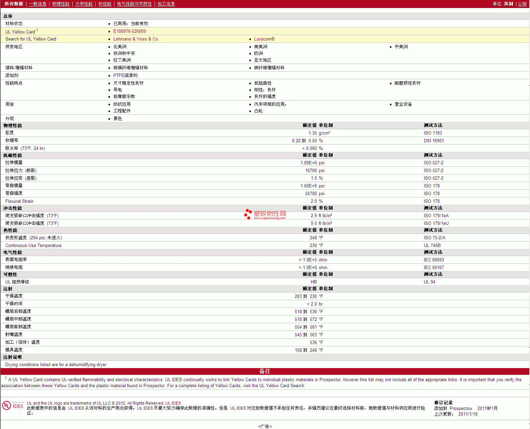The width and height of the screenshot is (530, 429).
Task: Open IEC 60093 test method
Action: 434,260
